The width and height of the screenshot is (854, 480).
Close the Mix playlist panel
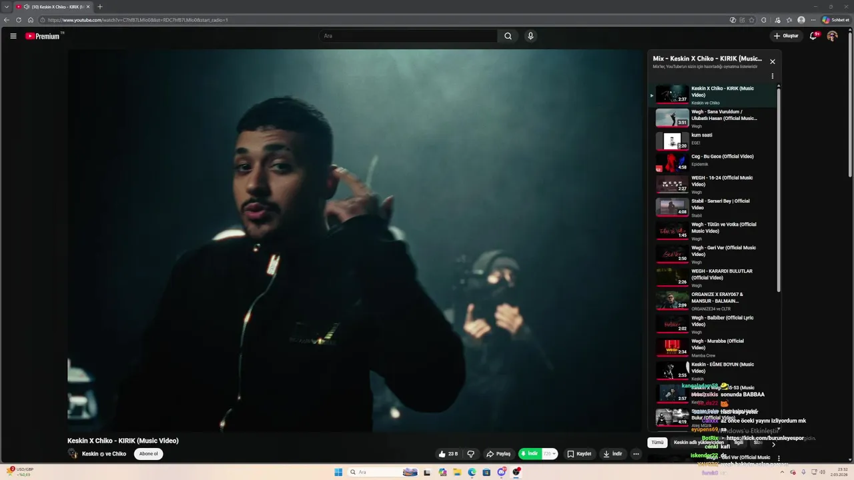pyautogui.click(x=773, y=61)
